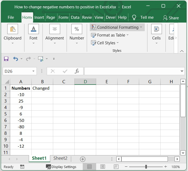Click the zoom in plus icon

(166, 167)
